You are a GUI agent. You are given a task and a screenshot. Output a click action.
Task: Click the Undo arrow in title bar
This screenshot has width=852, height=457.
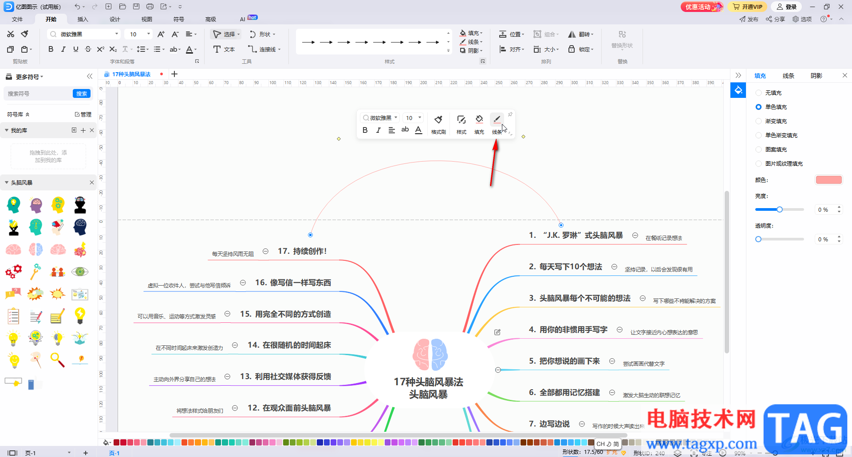77,7
